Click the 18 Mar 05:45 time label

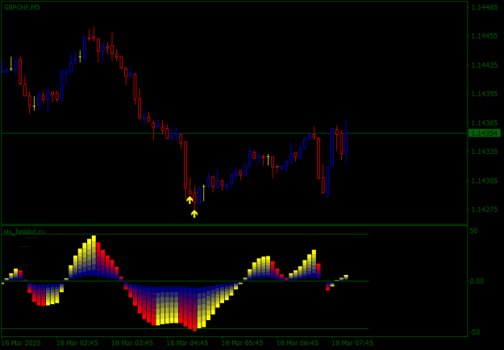click(243, 343)
